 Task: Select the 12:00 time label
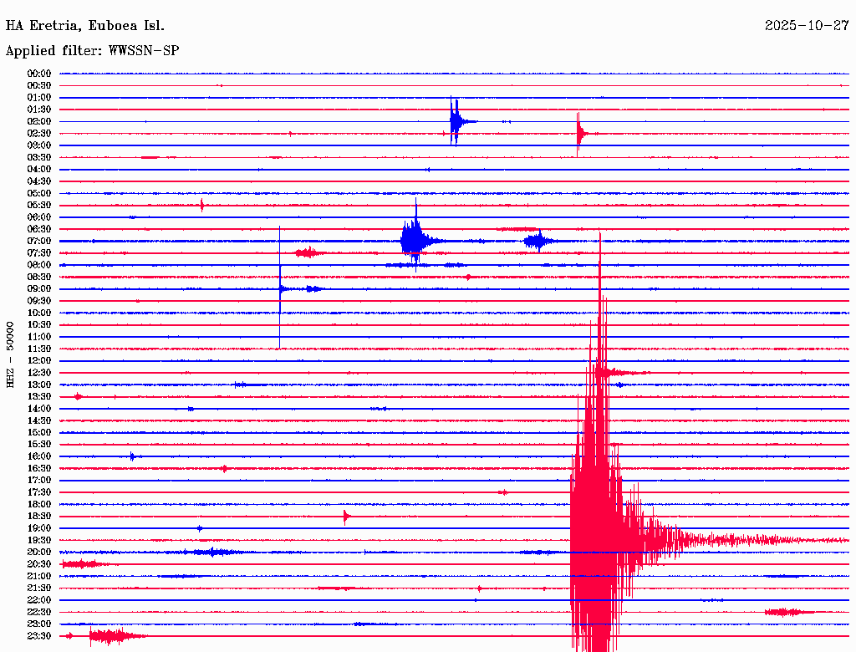pyautogui.click(x=39, y=360)
